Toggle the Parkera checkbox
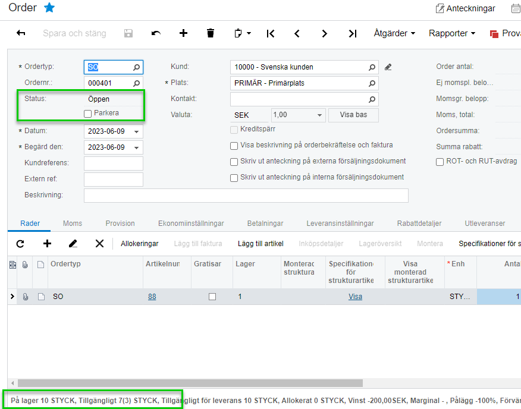This screenshot has height=409, width=521. click(87, 114)
